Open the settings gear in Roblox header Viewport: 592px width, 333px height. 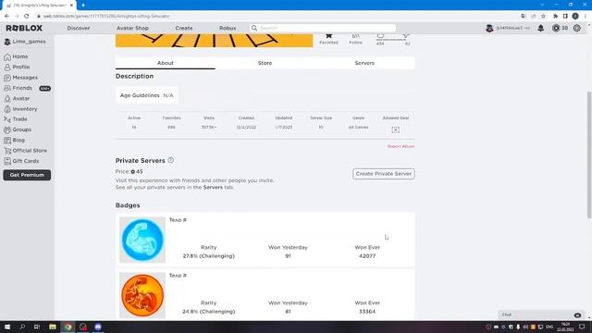[x=576, y=28]
